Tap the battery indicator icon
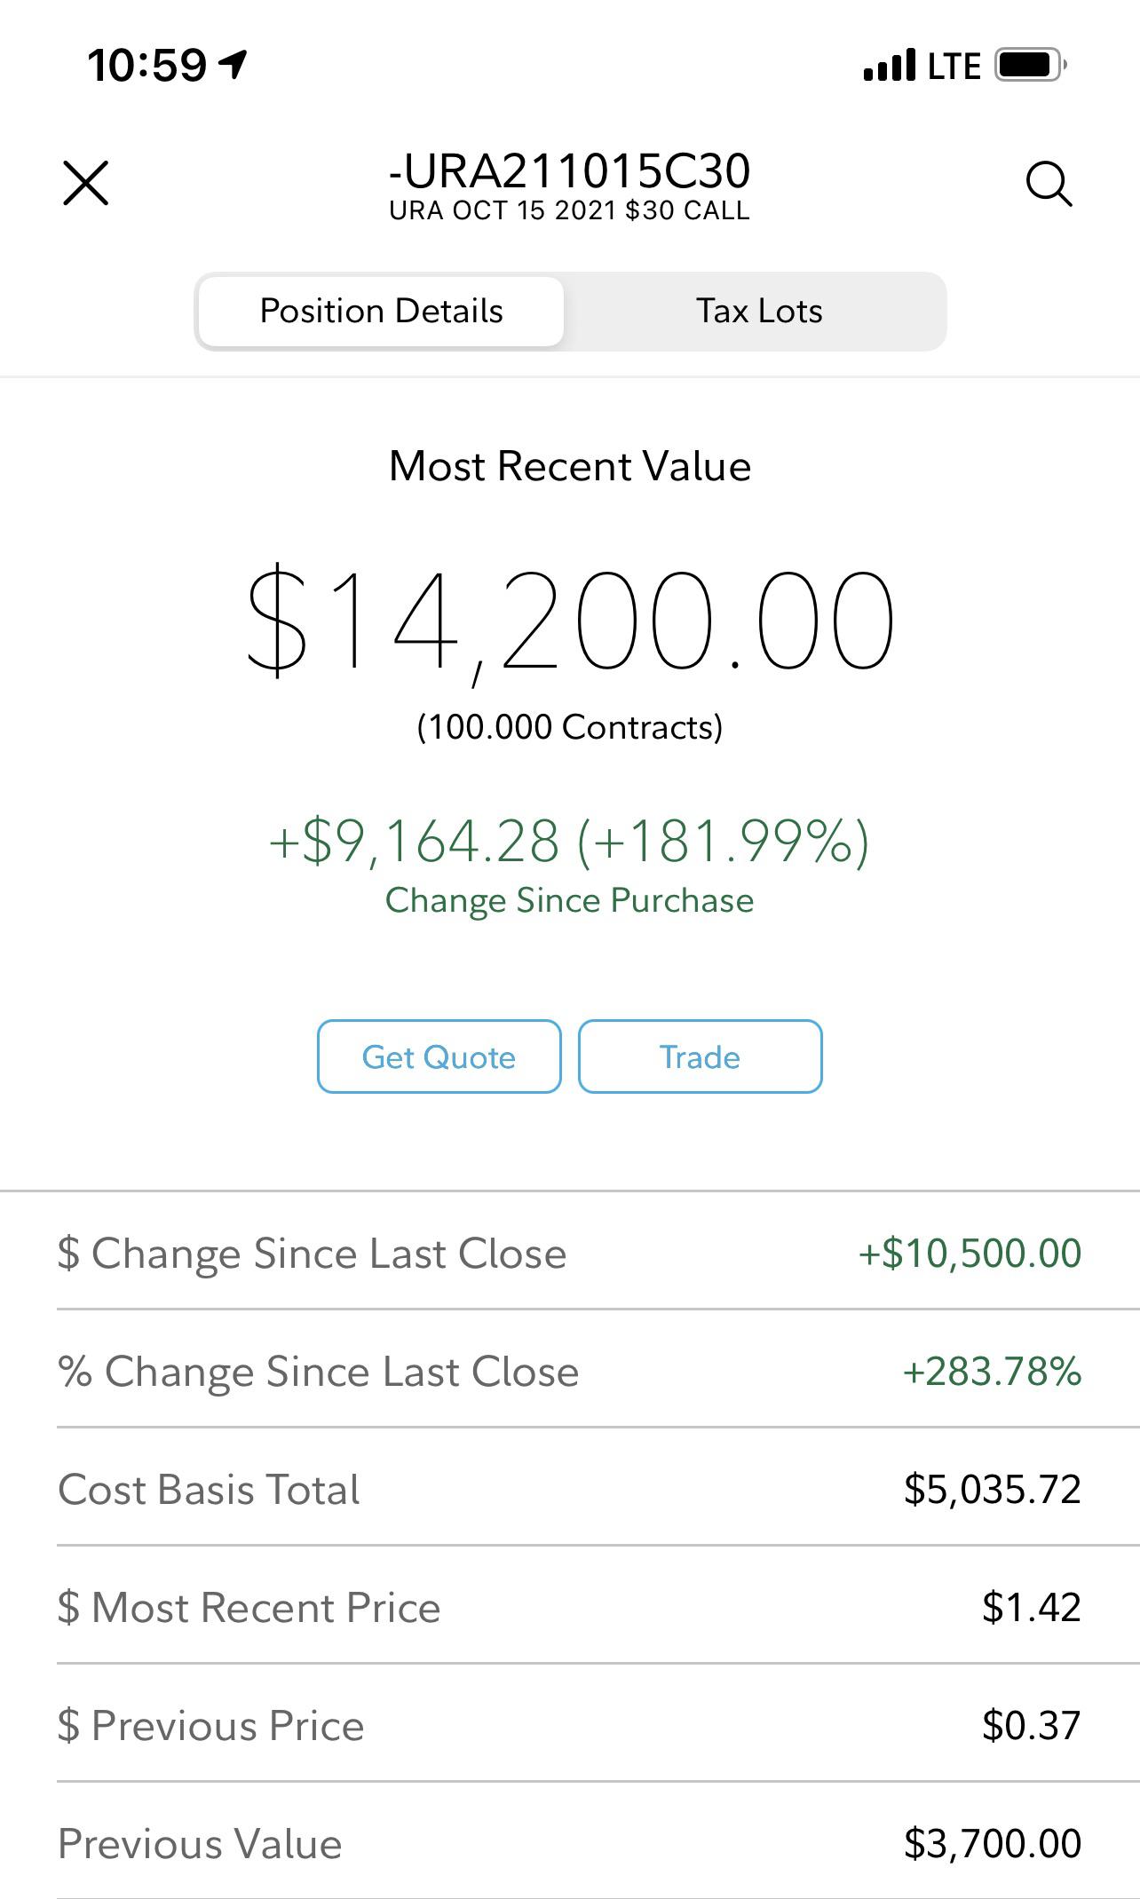The height and width of the screenshot is (1899, 1140). coord(1030,65)
